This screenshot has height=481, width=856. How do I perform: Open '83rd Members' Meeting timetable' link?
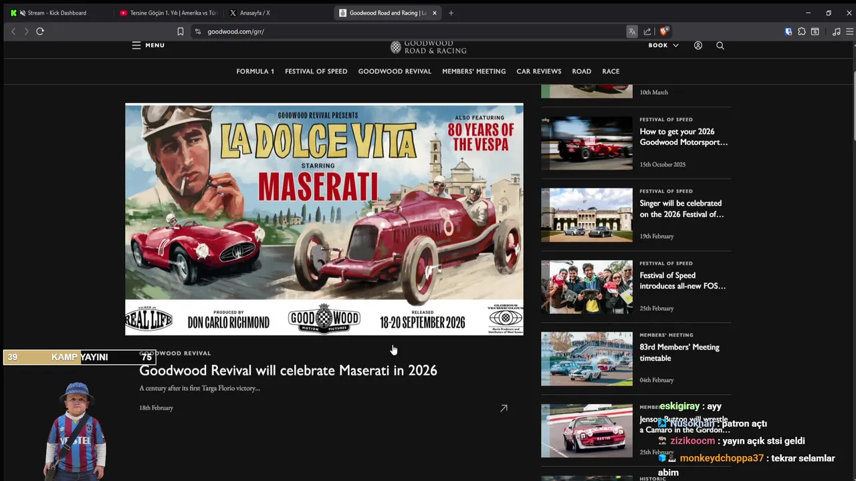(679, 353)
